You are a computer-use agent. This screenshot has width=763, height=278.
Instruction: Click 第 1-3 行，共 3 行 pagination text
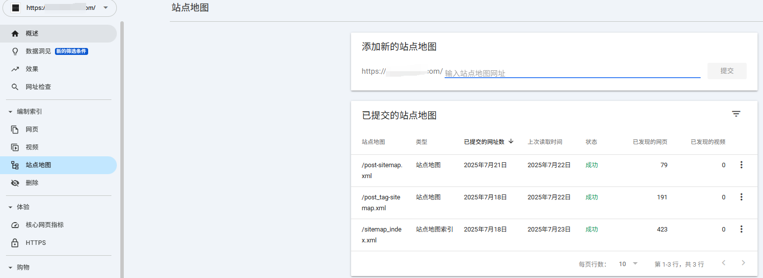point(679,265)
